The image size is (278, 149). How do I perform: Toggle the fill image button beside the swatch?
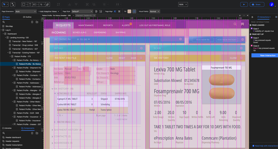[134, 12]
